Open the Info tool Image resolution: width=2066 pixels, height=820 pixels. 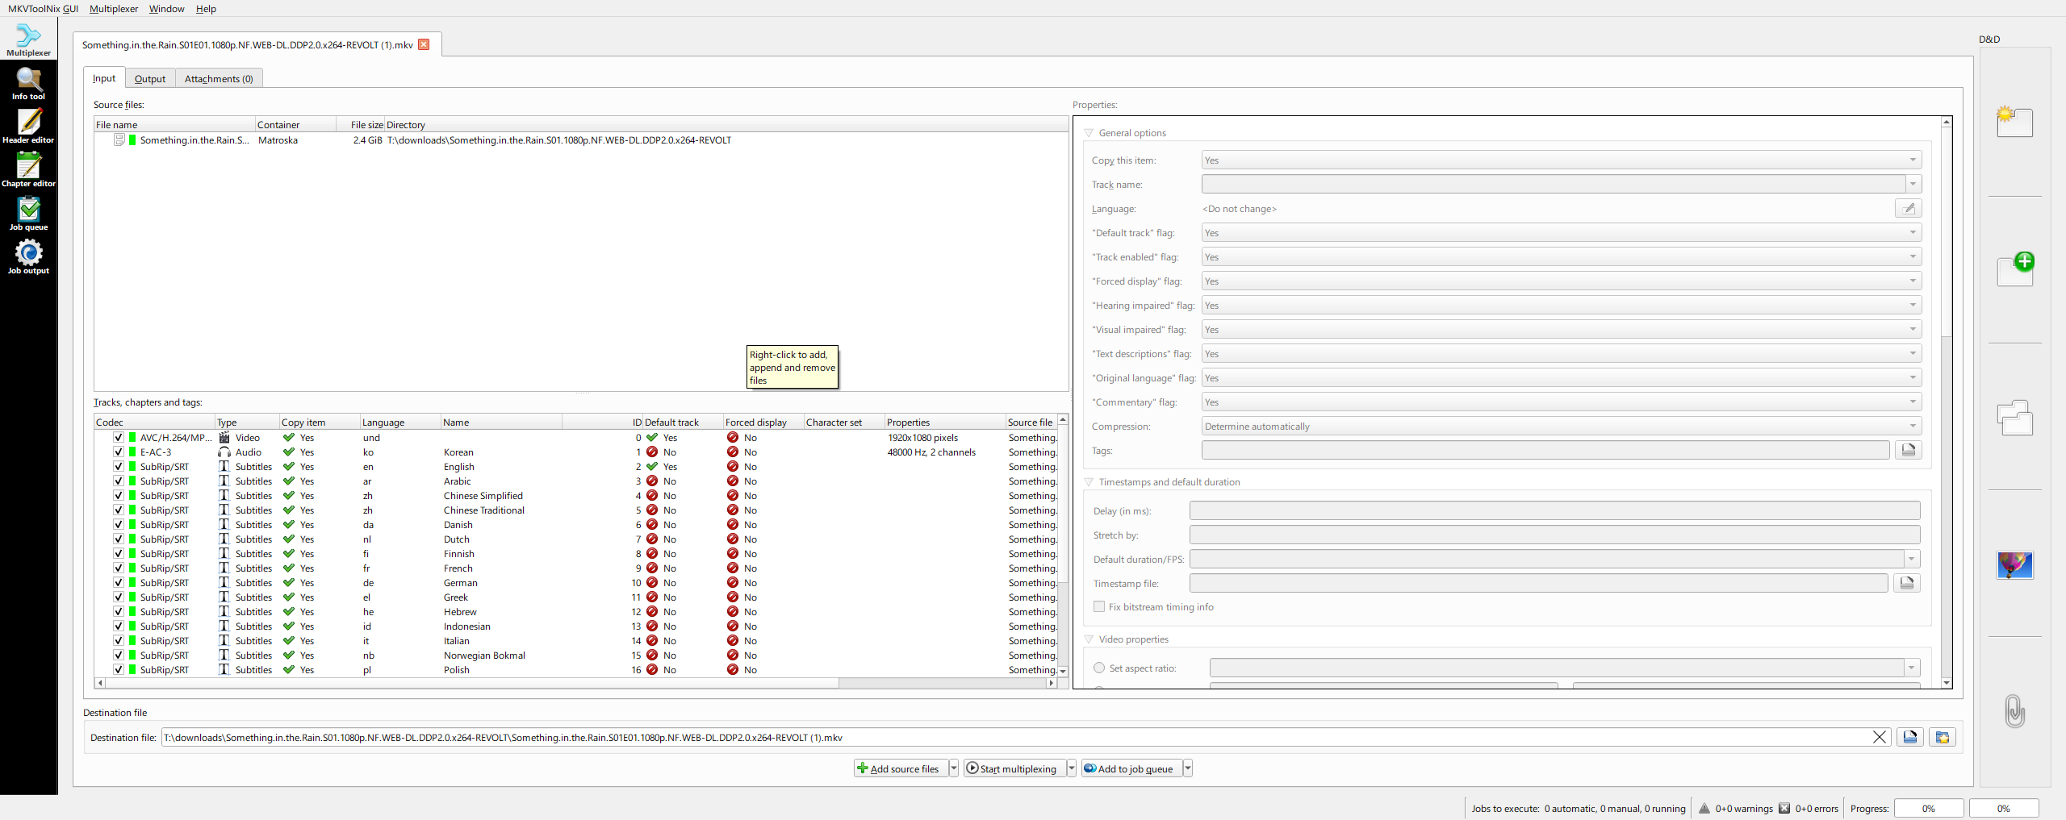(x=28, y=83)
